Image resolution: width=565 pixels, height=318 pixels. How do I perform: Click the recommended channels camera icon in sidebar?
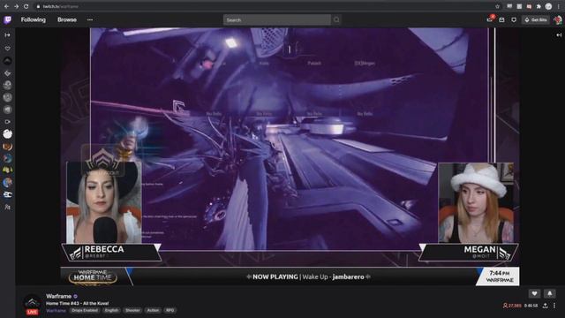(x=7, y=122)
